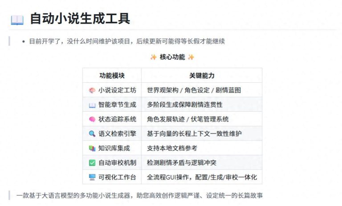Click the 功能模块 table column header
Viewport: 342px width, 206px height.
[112, 76]
